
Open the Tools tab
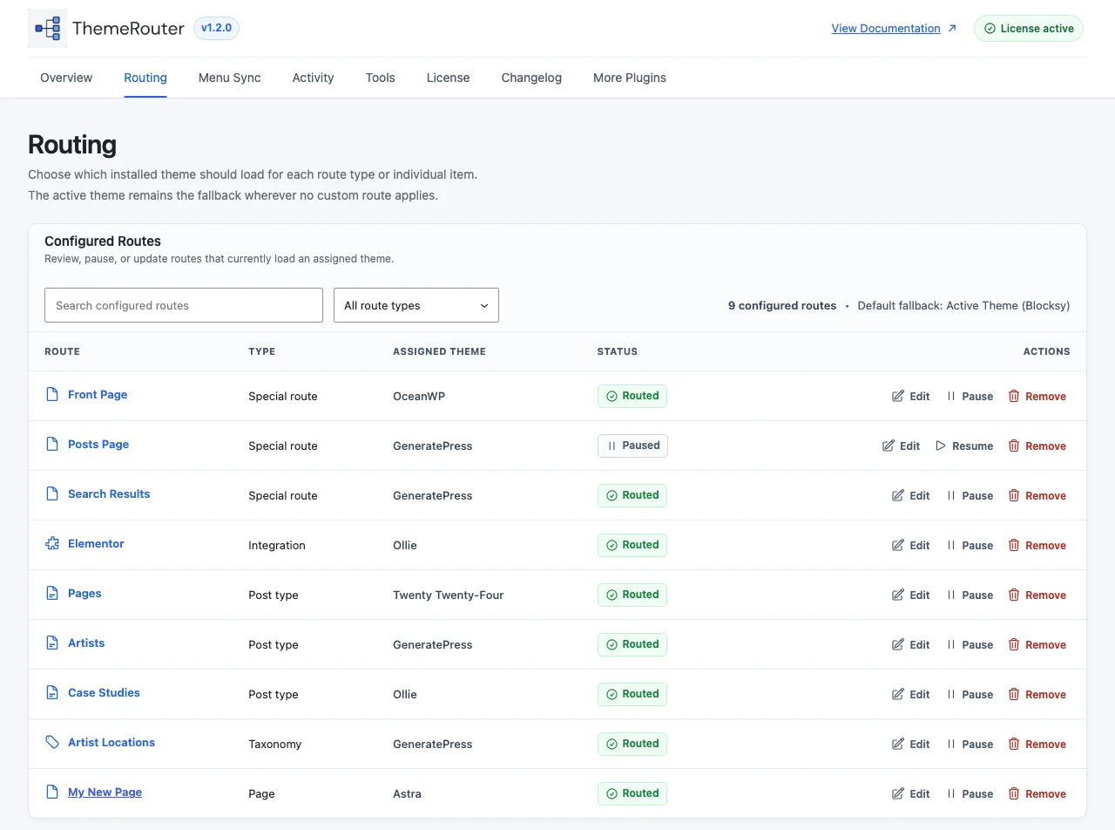click(x=381, y=78)
